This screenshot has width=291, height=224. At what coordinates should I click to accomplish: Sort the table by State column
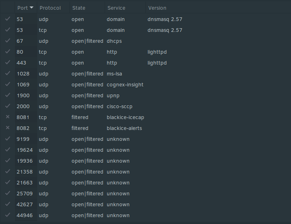click(79, 8)
